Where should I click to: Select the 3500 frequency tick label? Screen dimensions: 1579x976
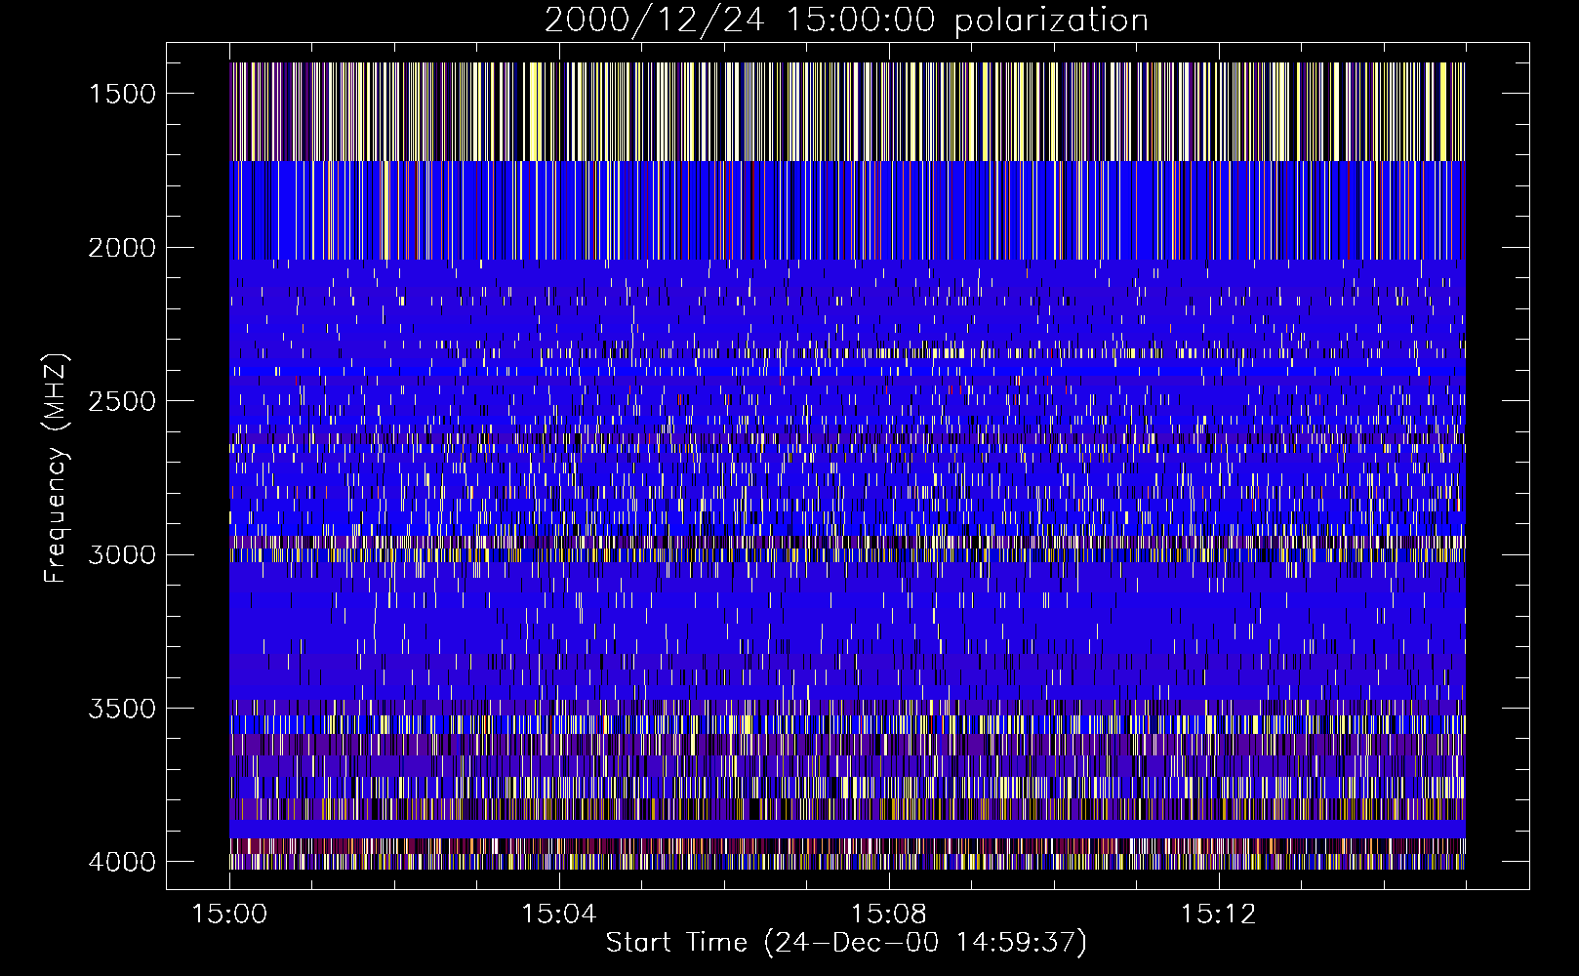pyautogui.click(x=122, y=709)
